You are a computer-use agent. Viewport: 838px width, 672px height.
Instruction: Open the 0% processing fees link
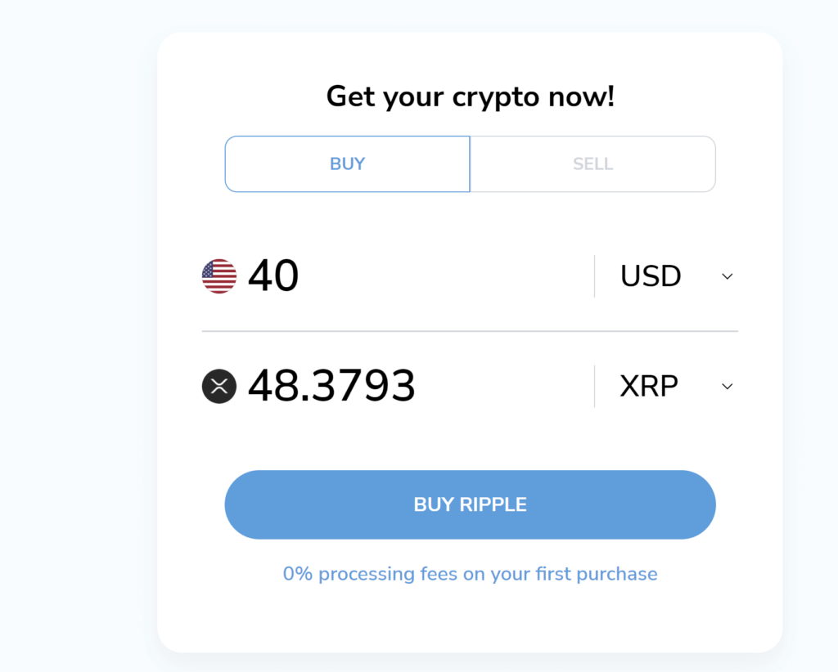click(470, 573)
